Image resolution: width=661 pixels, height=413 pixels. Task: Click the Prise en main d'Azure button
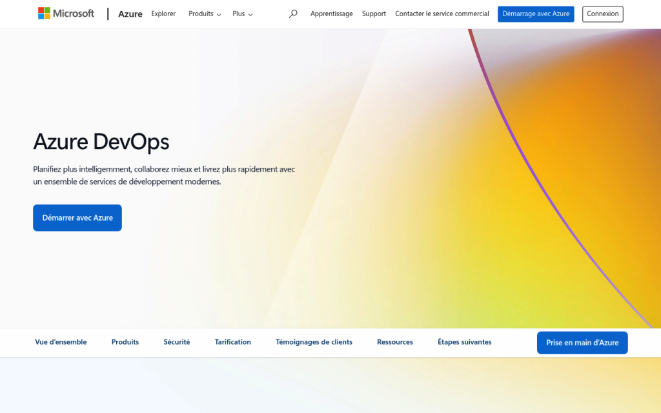(x=582, y=343)
